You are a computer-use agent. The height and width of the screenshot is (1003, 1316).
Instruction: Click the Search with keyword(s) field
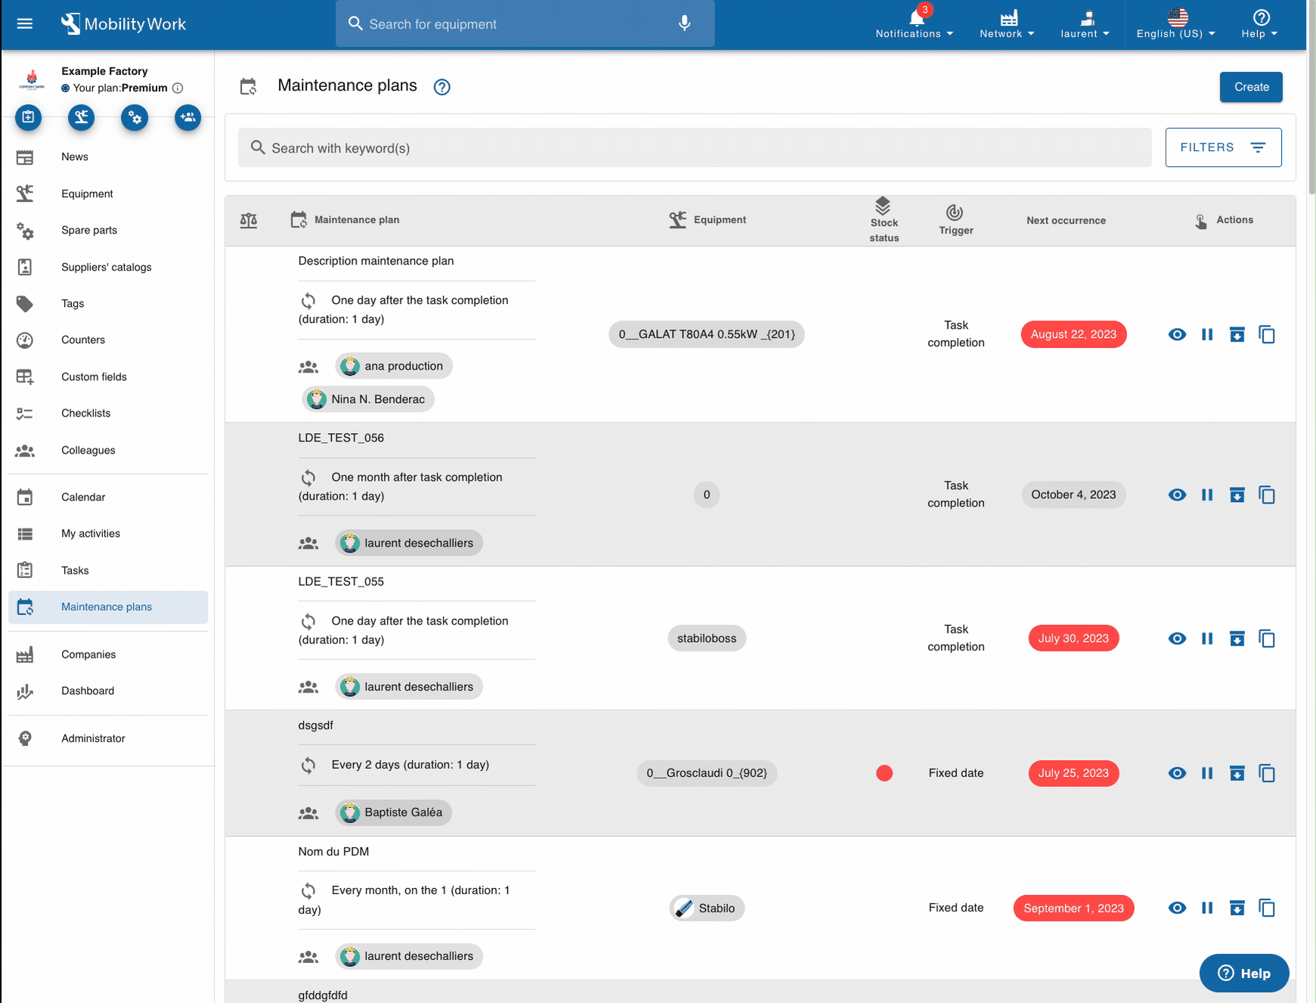click(695, 148)
